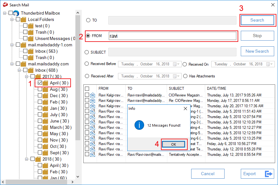Click the Local Folders folder icon
The image size is (278, 185).
(24, 20)
